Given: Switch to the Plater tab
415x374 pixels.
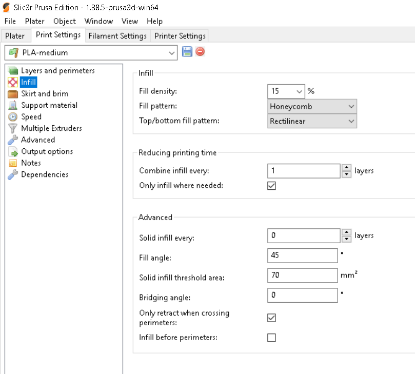Looking at the screenshot, I should 15,36.
